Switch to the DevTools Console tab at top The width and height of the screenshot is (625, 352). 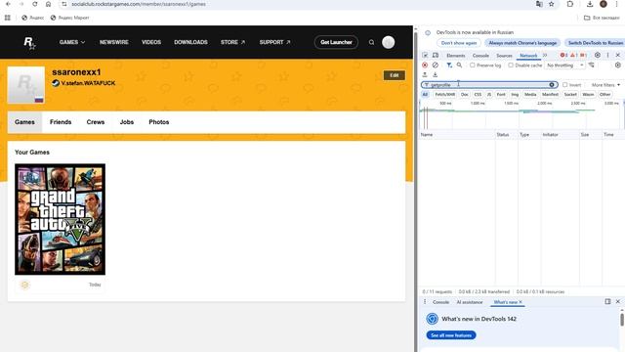pos(480,56)
